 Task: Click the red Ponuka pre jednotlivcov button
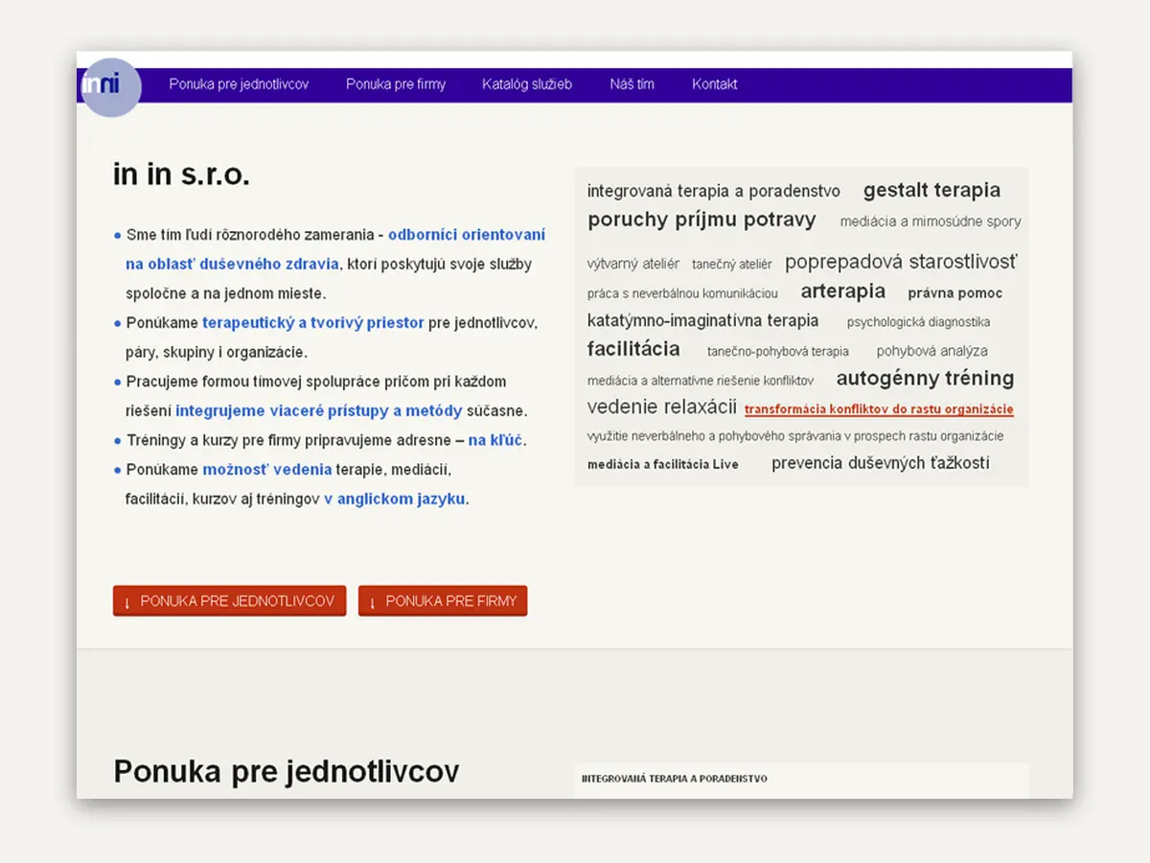pos(229,601)
